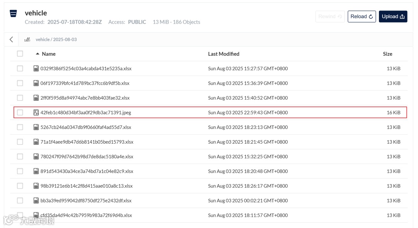The width and height of the screenshot is (418, 228).
Task: Check the box for 06f197339bfc41d789bc37fcc6b9df5b.xlsx
Action: 20,83
